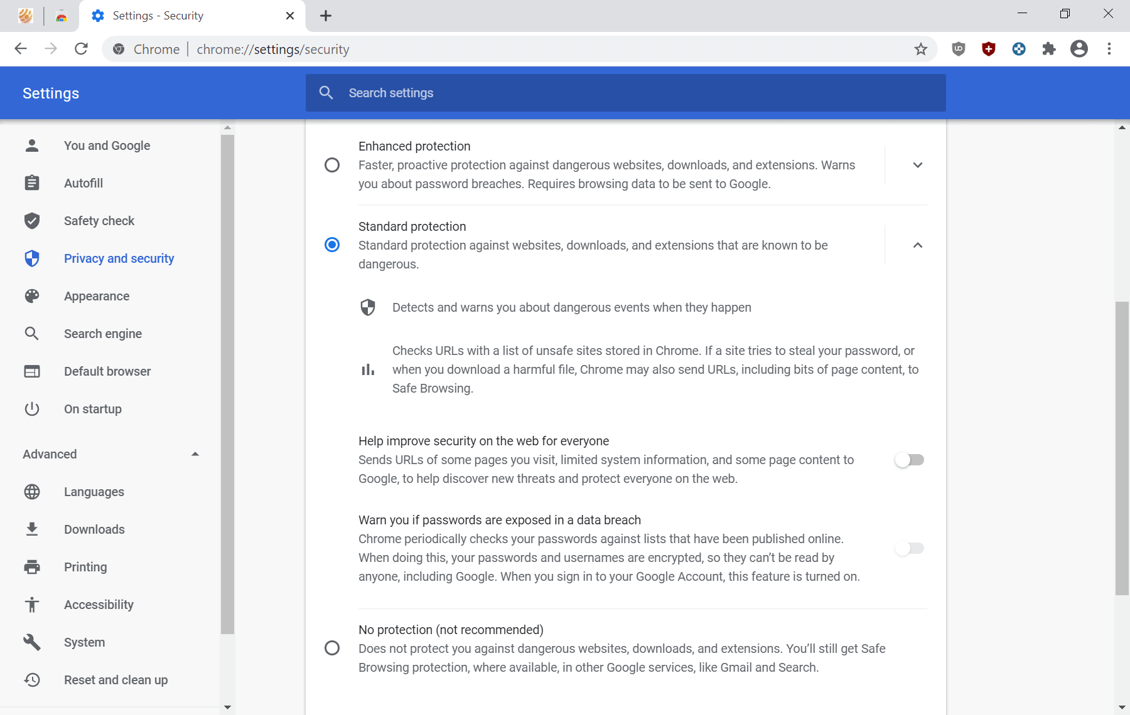Select the Enhanced protection radio button
The height and width of the screenshot is (715, 1130).
pos(332,165)
